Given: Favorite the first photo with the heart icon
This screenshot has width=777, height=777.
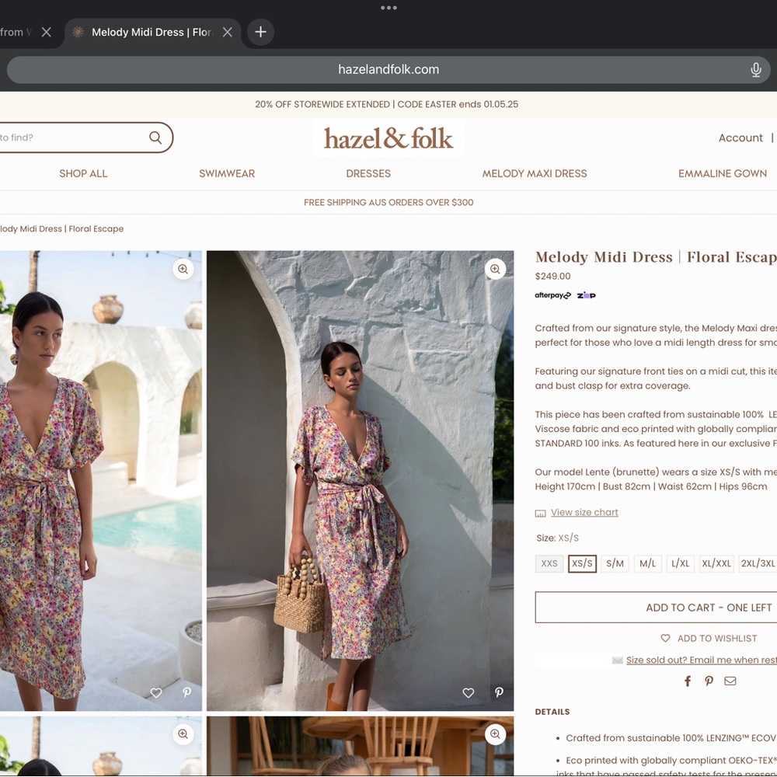Looking at the screenshot, I should 156,692.
